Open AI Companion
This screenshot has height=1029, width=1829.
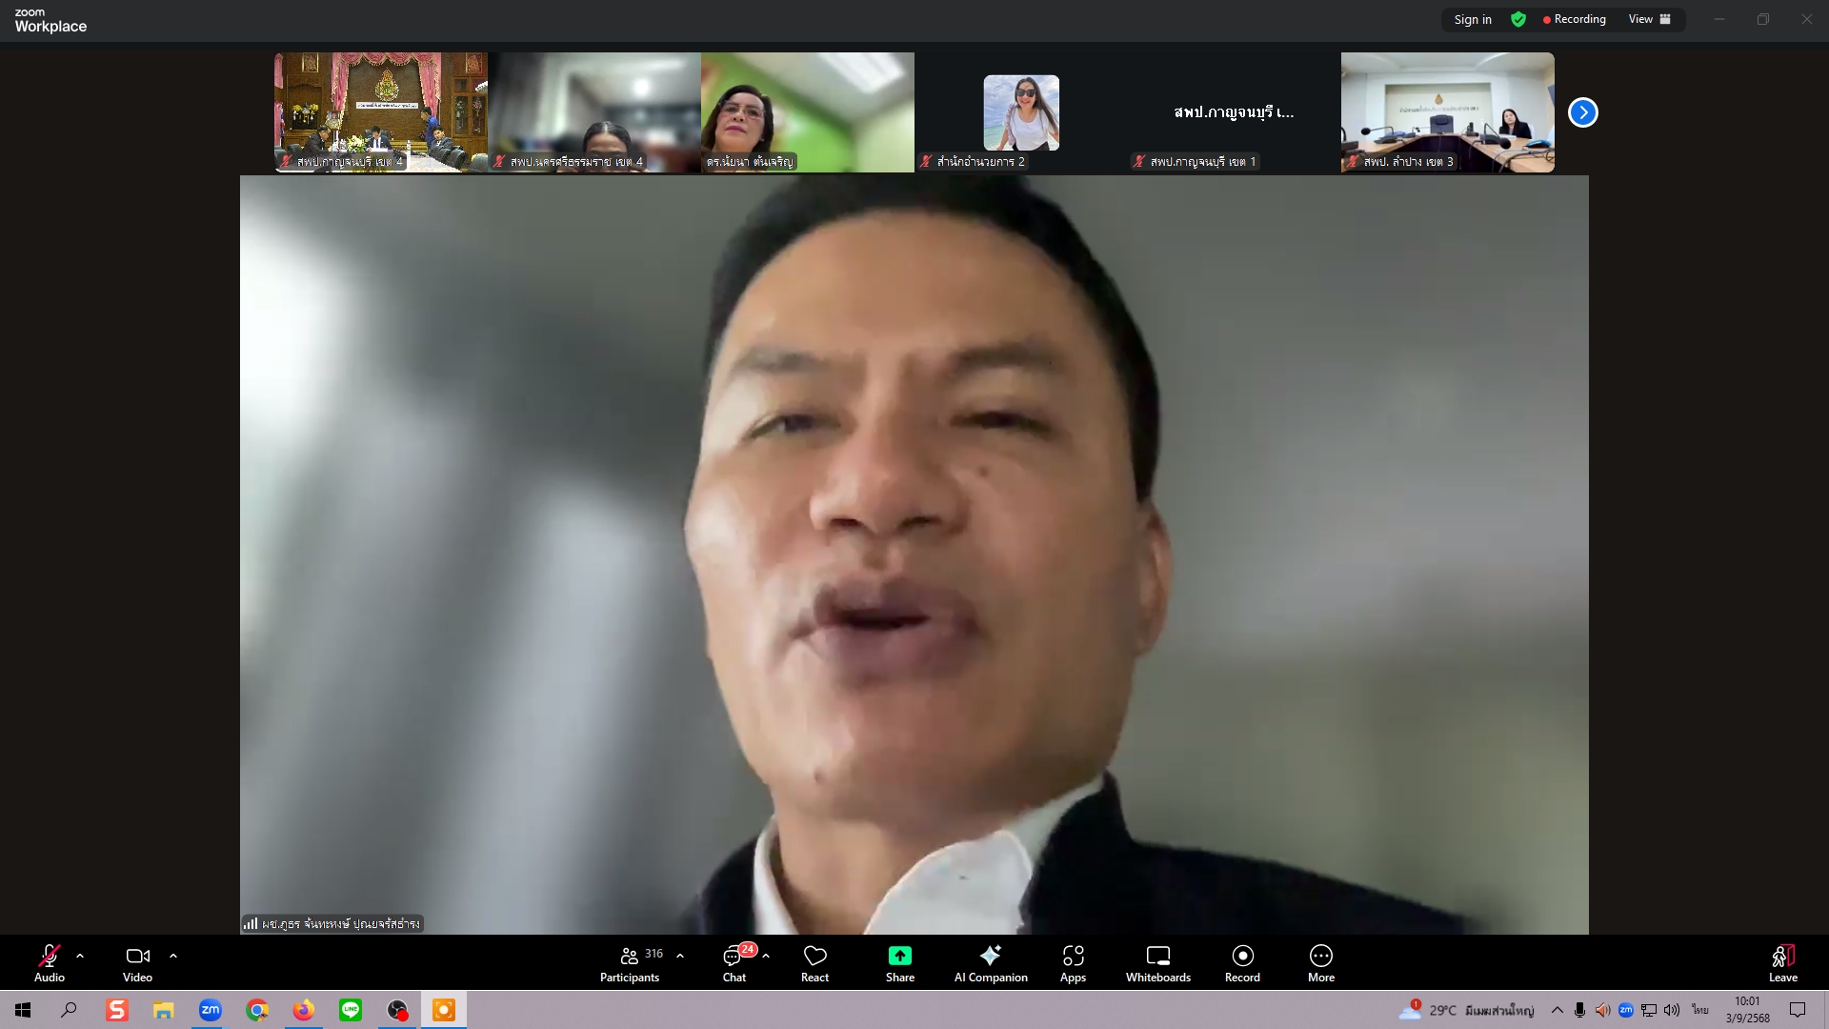click(x=991, y=960)
